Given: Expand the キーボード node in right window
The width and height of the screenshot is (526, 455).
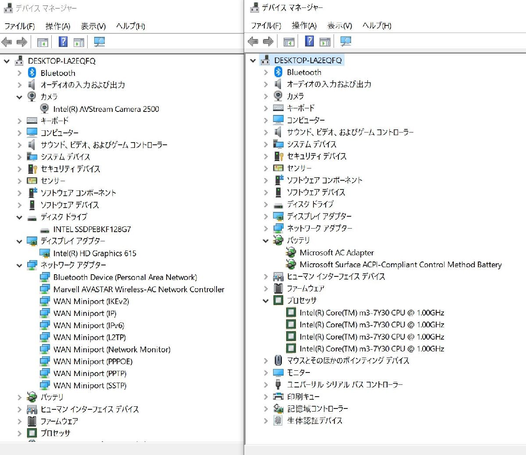Looking at the screenshot, I should [266, 108].
